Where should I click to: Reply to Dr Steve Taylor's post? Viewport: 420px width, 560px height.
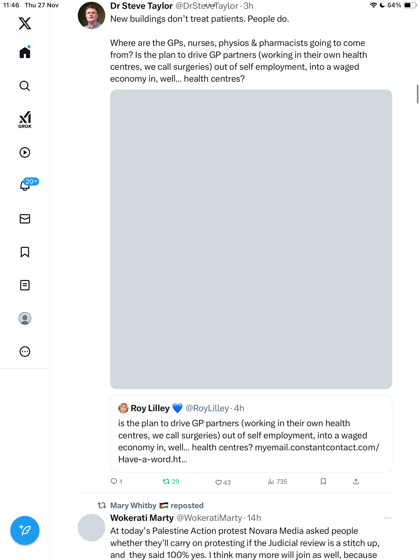click(x=114, y=482)
